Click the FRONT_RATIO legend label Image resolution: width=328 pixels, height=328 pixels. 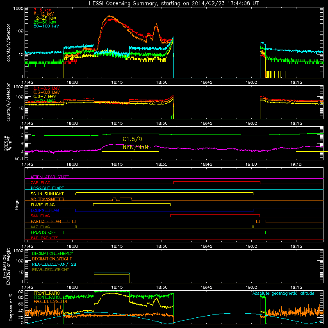click(47, 293)
